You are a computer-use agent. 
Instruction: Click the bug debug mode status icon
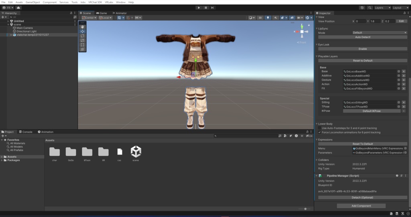pos(391,214)
